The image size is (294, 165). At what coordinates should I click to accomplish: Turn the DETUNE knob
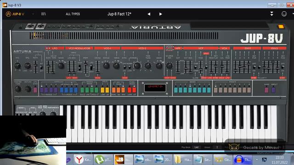pyautogui.click(x=28, y=89)
